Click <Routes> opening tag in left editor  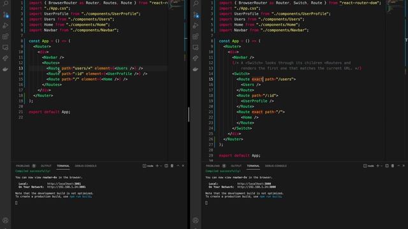tap(51, 63)
